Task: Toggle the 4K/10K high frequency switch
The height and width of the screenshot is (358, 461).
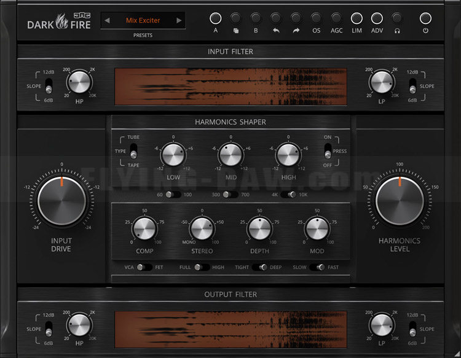Action: [x=288, y=195]
